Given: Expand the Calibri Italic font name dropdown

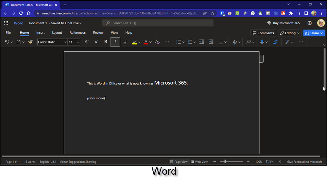Looking at the screenshot, I should click(65, 42).
